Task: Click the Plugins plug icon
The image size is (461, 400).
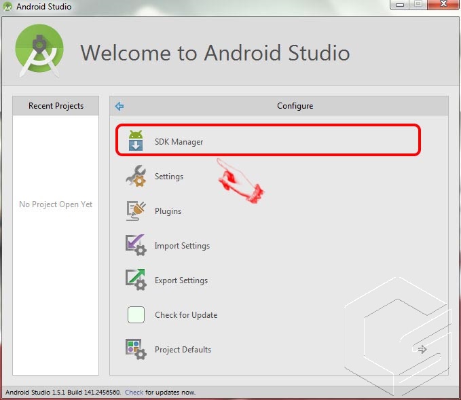Action: (x=136, y=211)
